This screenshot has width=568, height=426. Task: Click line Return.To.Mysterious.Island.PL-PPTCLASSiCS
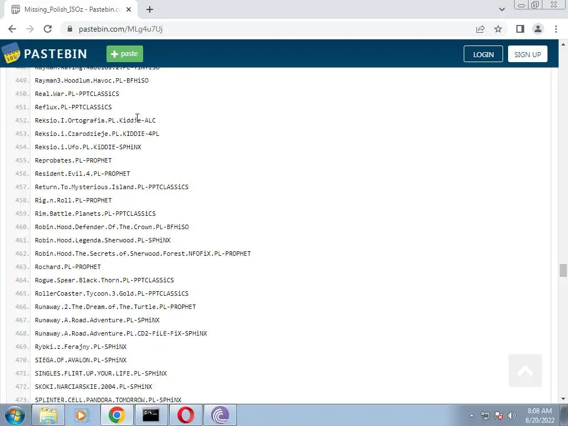click(x=111, y=187)
